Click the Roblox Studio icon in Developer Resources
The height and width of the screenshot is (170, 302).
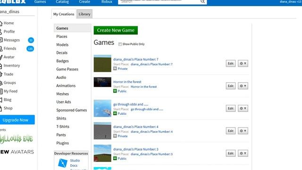[x=63, y=163]
